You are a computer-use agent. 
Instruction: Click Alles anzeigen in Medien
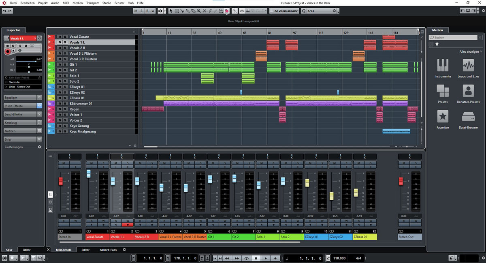pyautogui.click(x=470, y=52)
